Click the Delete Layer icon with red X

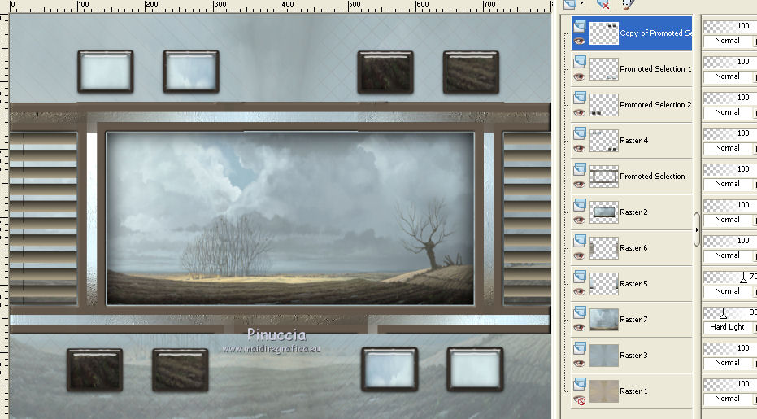coord(603,4)
